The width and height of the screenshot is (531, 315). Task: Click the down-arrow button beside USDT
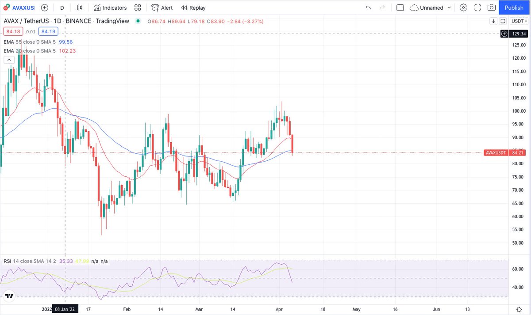pos(493,21)
